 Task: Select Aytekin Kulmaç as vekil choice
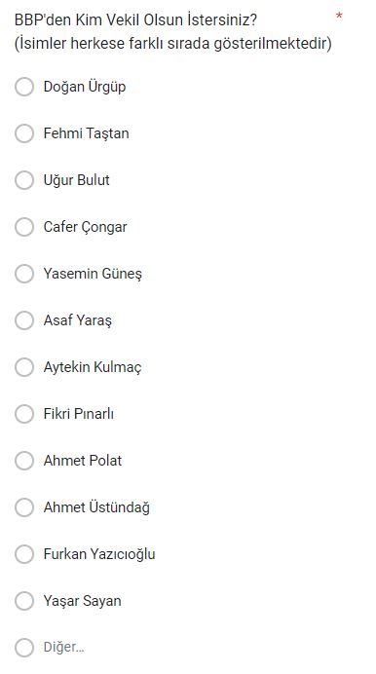click(x=24, y=367)
